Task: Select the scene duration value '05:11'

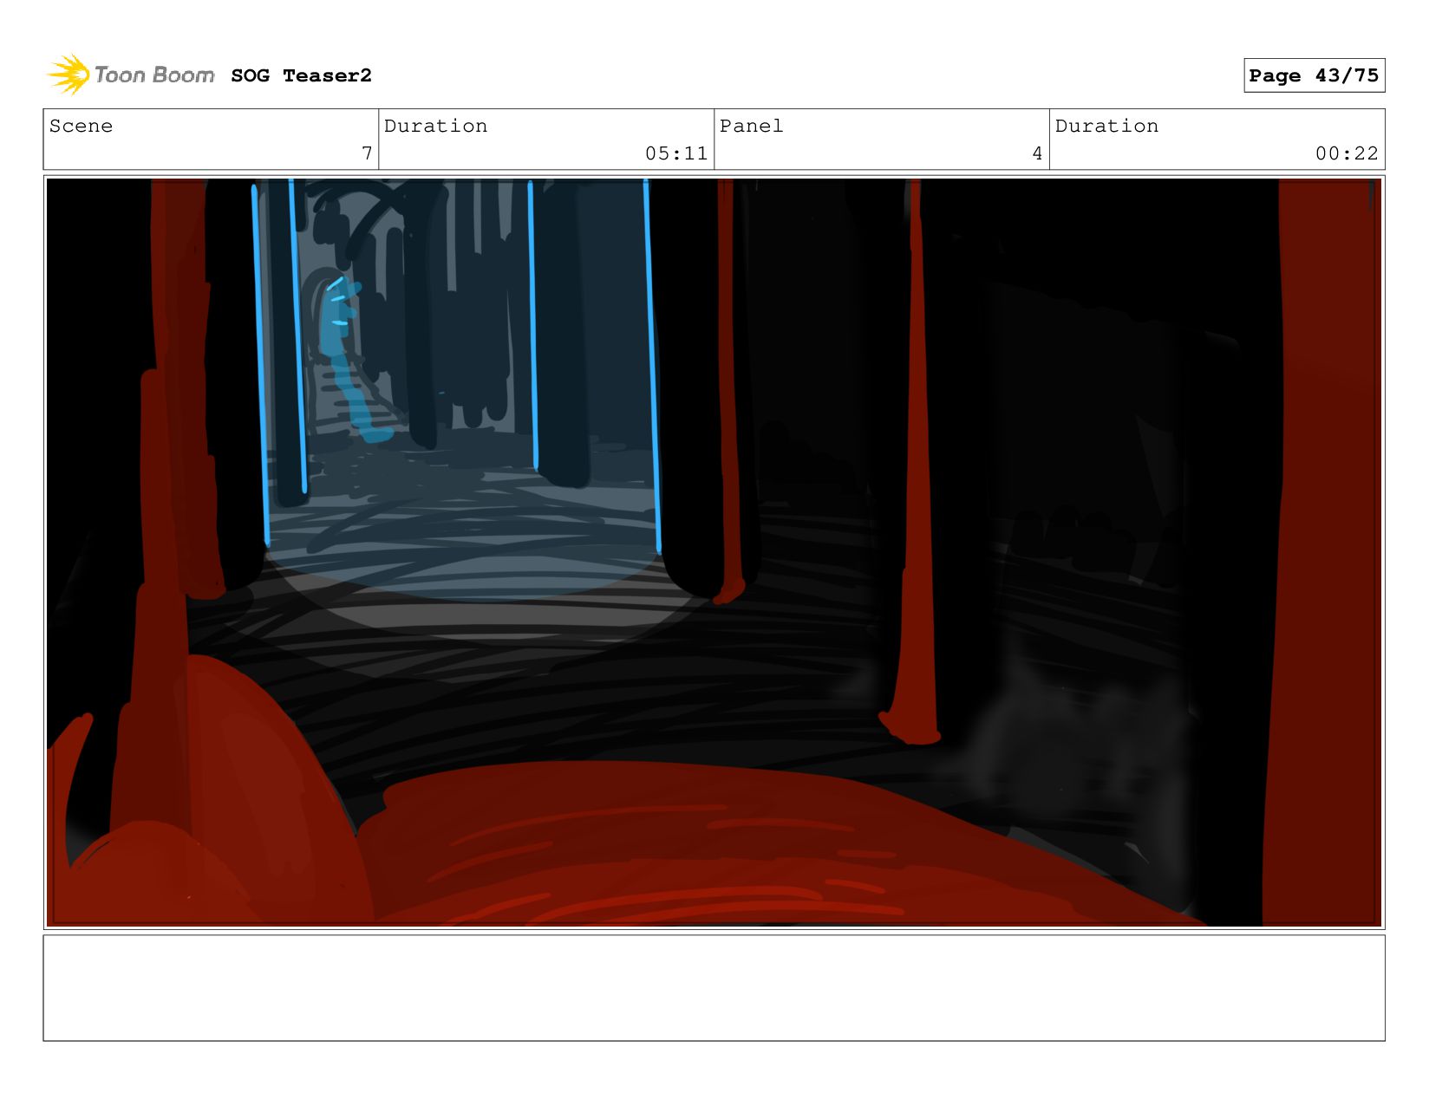Action: click(x=676, y=153)
